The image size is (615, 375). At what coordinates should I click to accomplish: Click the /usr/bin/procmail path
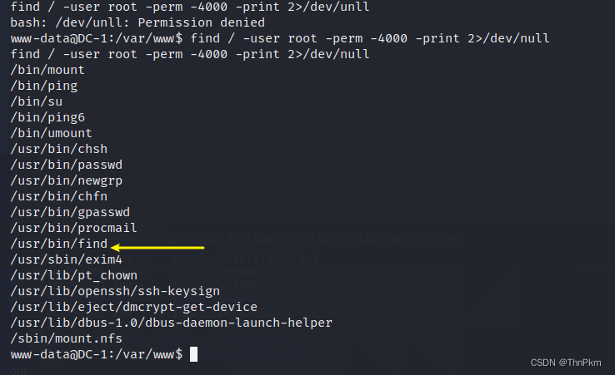pyautogui.click(x=73, y=228)
